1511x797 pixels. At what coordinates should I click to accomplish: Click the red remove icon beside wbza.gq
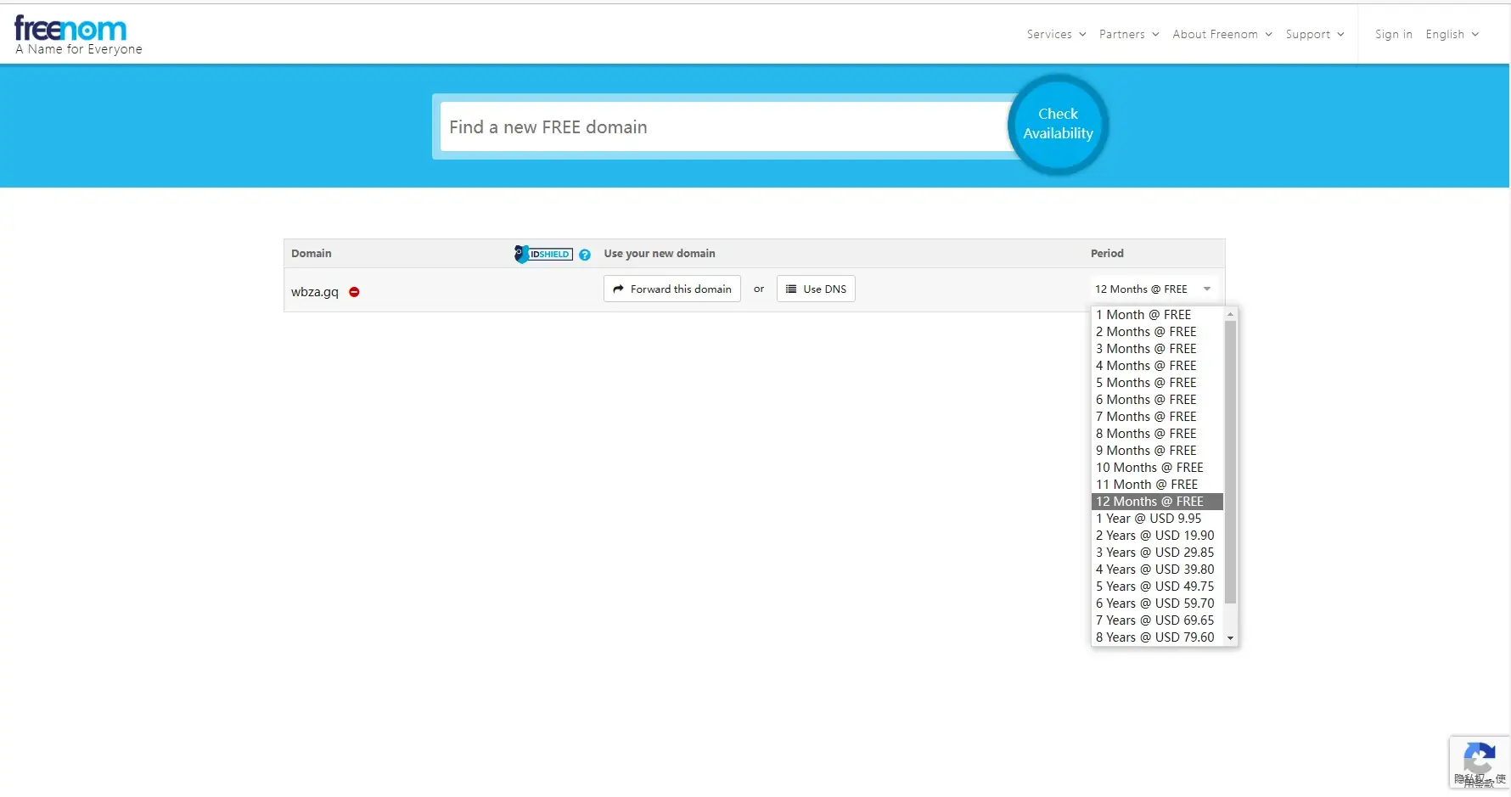355,292
